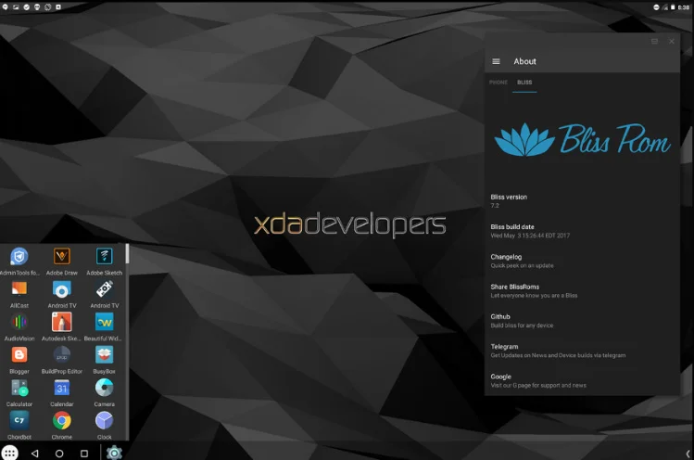
Task: Tap the Bliss version row
Action: (x=582, y=201)
